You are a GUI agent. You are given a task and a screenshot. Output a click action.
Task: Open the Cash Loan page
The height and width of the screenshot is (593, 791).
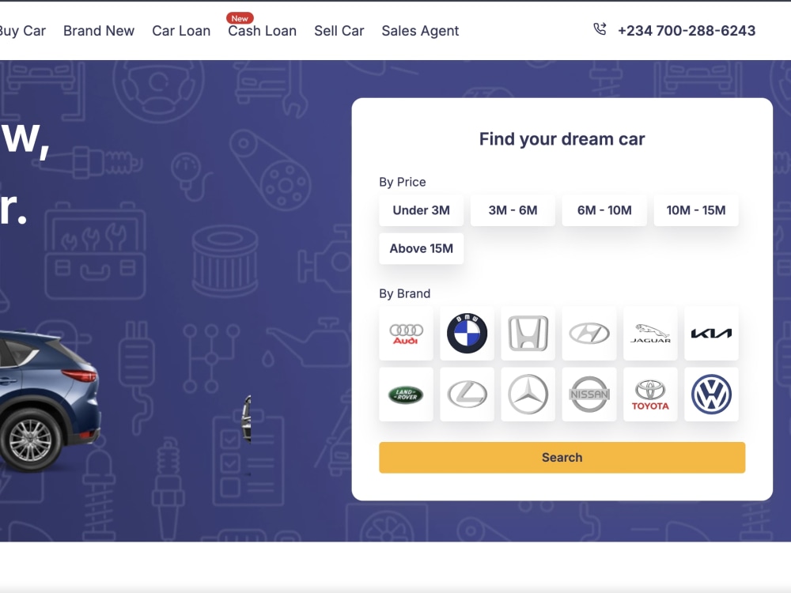263,31
